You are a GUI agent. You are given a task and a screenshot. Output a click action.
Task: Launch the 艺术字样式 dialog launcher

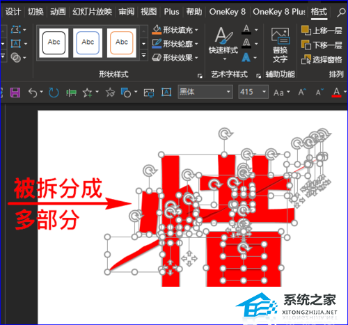point(258,76)
